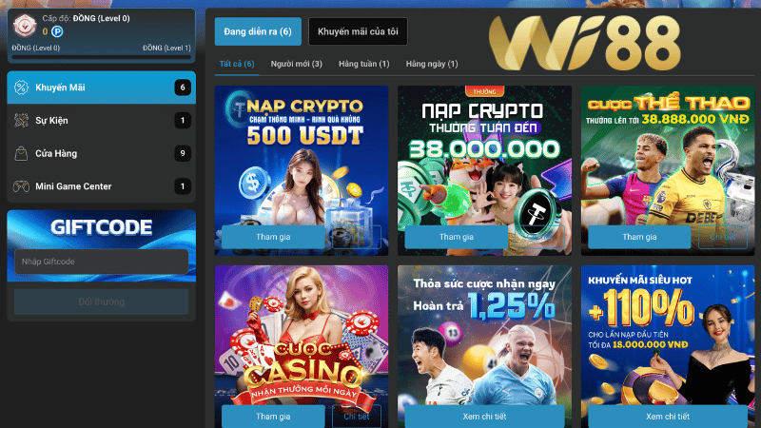Click the Khuyến Mãi percent-tag icon

[x=21, y=88]
